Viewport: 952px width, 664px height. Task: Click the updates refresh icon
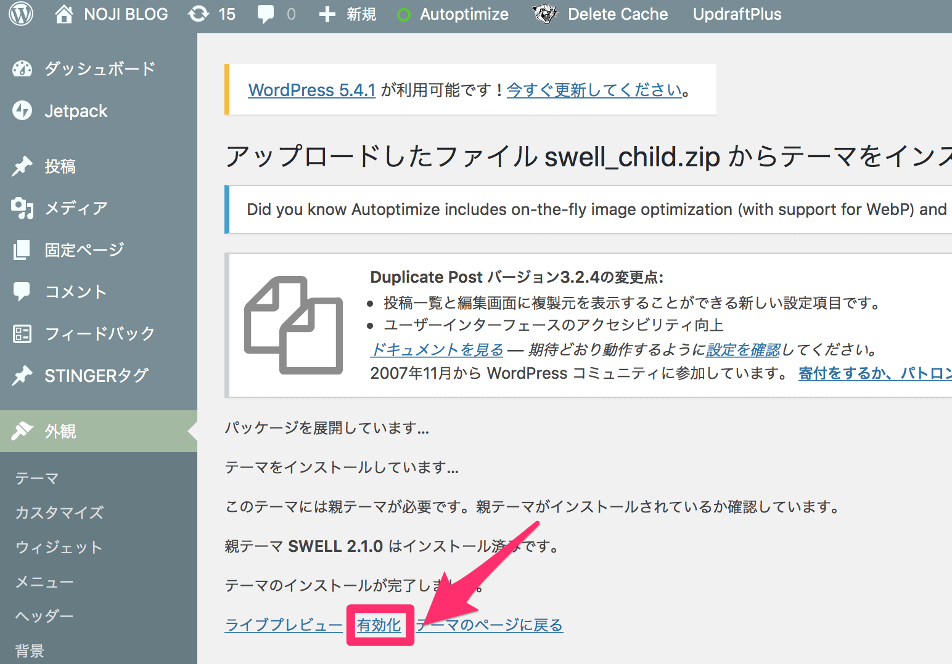(199, 14)
